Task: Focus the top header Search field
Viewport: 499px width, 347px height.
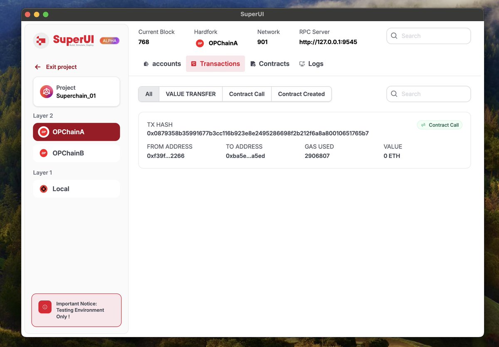Action: point(429,36)
